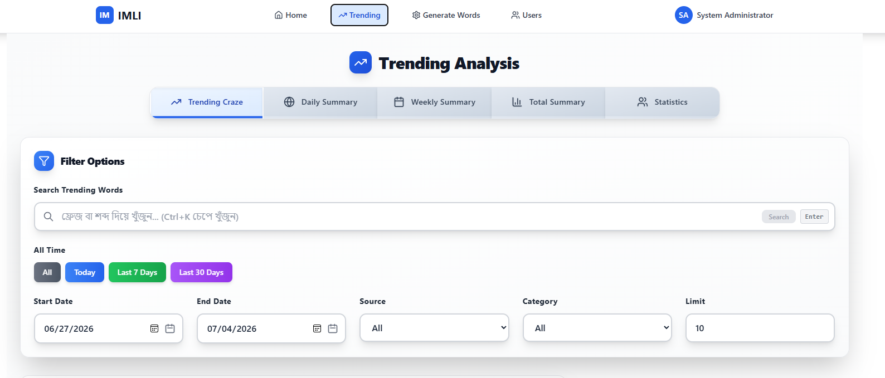Click the Filter Options funnel icon
Viewport: 885px width, 378px height.
click(x=44, y=161)
